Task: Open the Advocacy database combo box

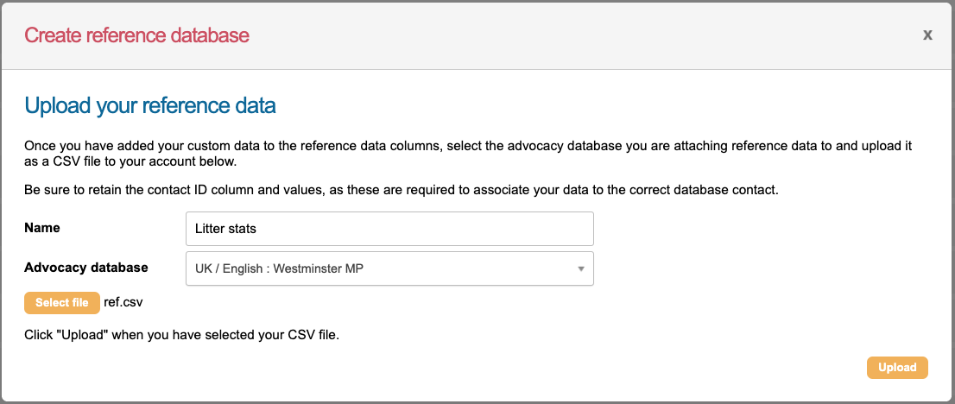Action: pyautogui.click(x=389, y=268)
